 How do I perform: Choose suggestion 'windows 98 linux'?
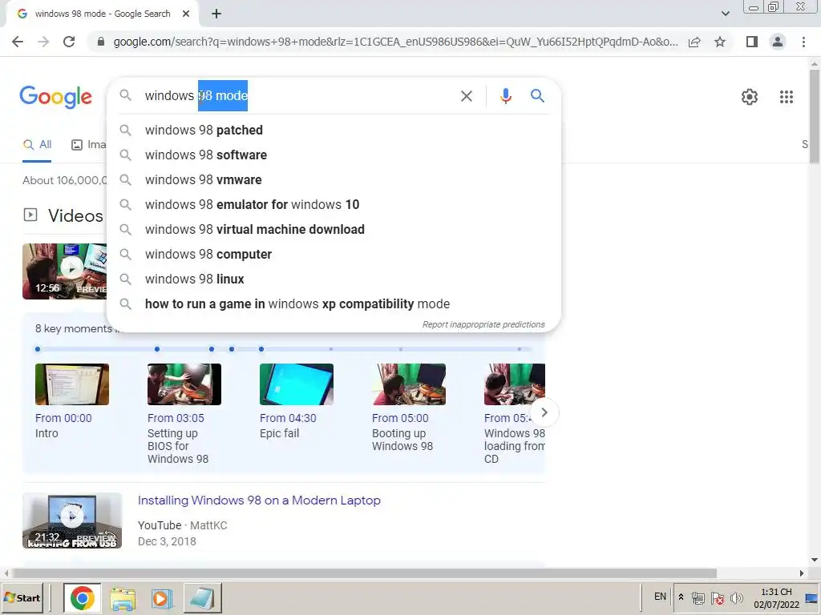point(334,279)
